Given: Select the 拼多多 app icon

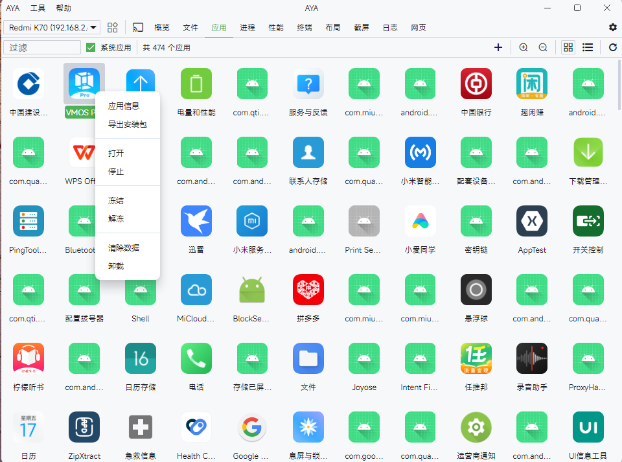Looking at the screenshot, I should click(308, 290).
